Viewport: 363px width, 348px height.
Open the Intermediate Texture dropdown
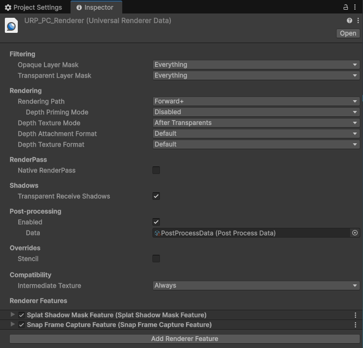coord(256,286)
